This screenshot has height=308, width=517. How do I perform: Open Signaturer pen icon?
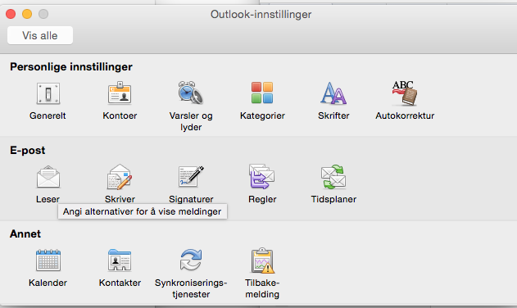(191, 176)
